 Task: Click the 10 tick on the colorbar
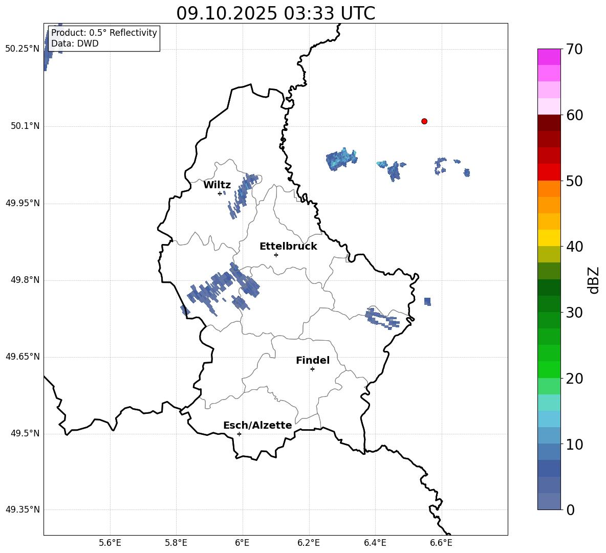pos(574,444)
